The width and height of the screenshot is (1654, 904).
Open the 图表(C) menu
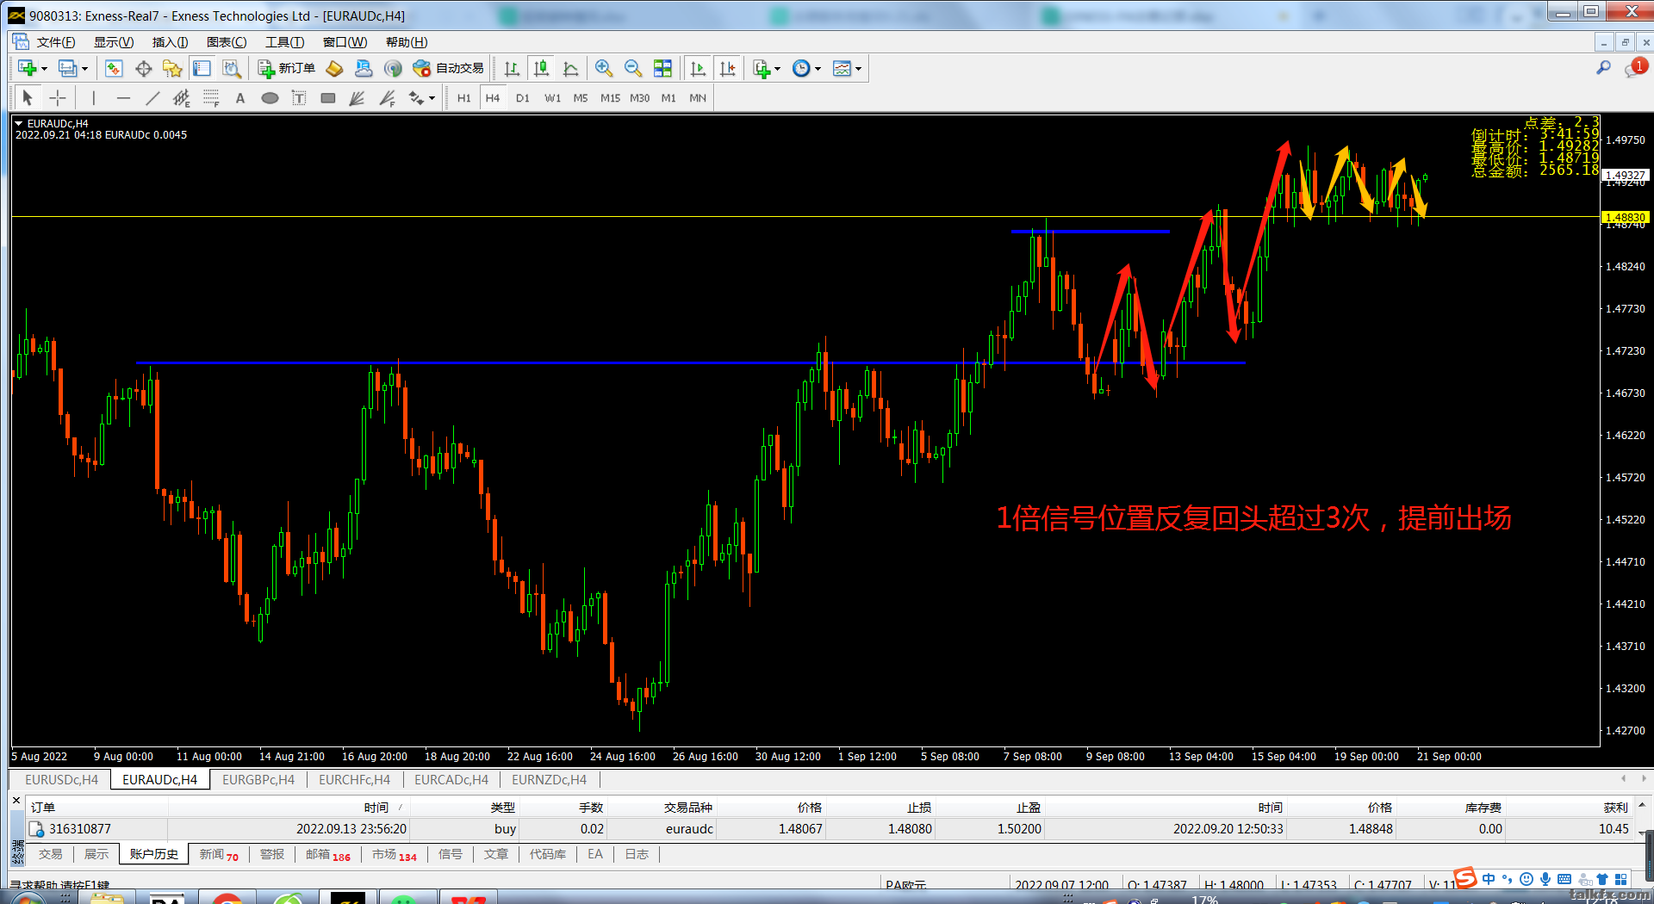click(227, 42)
